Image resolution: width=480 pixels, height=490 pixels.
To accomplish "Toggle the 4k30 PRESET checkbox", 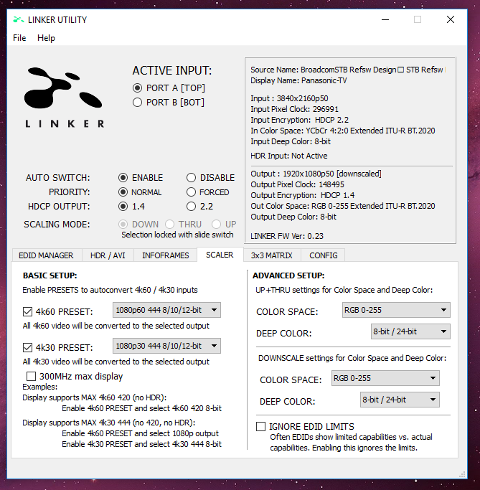I will 28,348.
